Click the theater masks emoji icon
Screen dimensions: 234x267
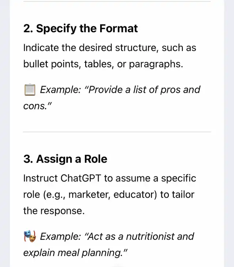pyautogui.click(x=30, y=237)
